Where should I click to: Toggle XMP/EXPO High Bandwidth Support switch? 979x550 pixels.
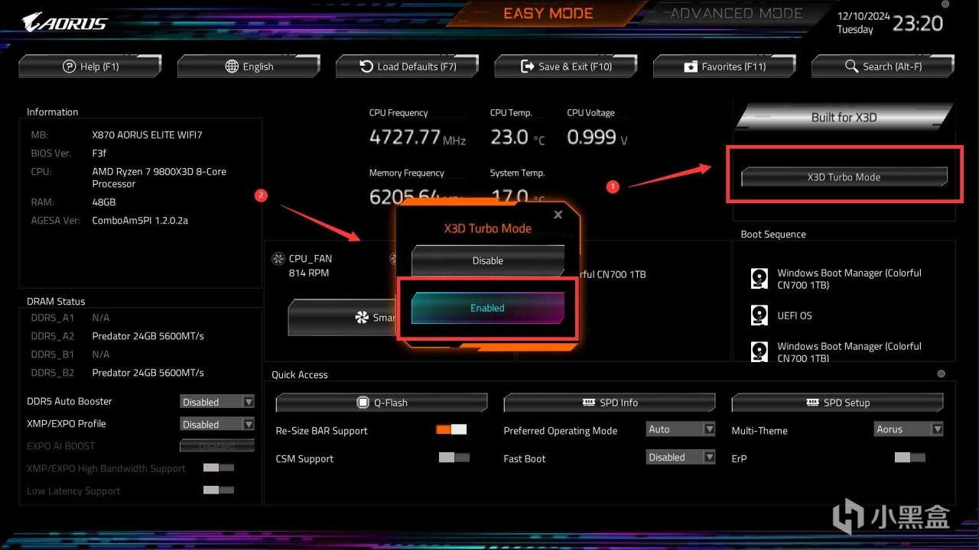pos(219,467)
